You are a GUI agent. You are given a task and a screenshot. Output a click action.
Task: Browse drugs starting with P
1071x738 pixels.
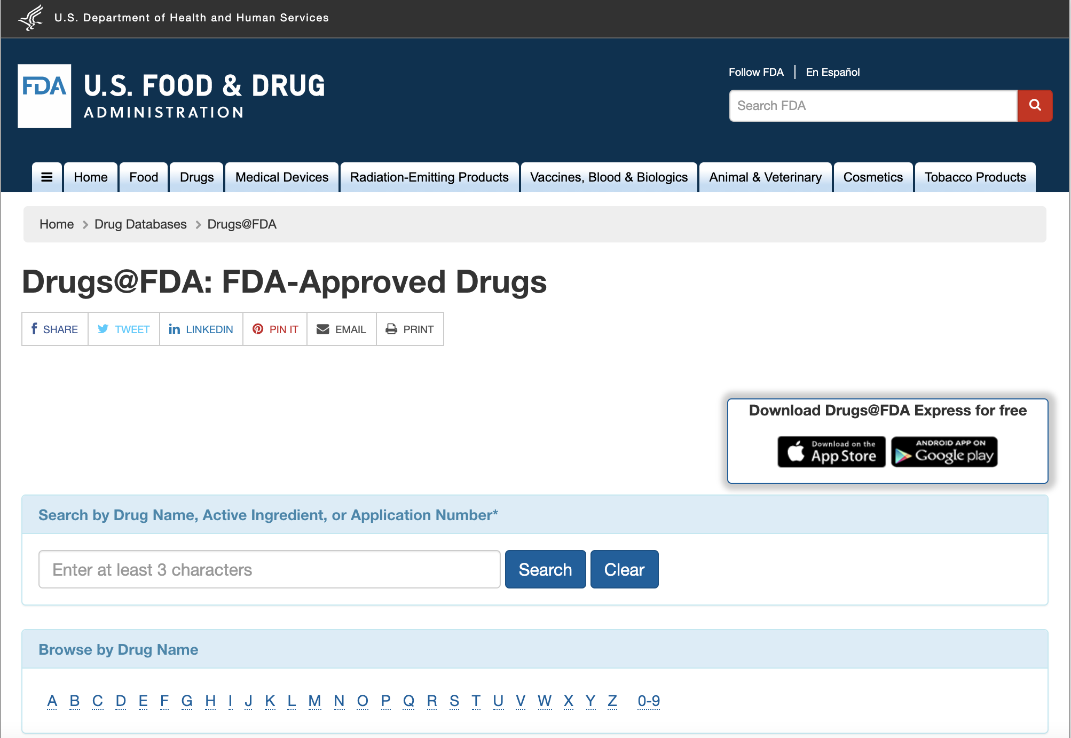386,701
